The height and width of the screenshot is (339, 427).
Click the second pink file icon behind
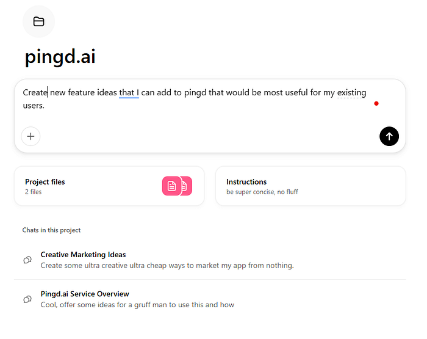click(187, 186)
